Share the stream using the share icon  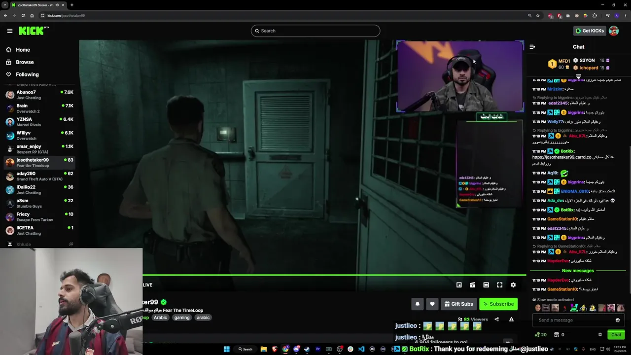[x=496, y=319]
